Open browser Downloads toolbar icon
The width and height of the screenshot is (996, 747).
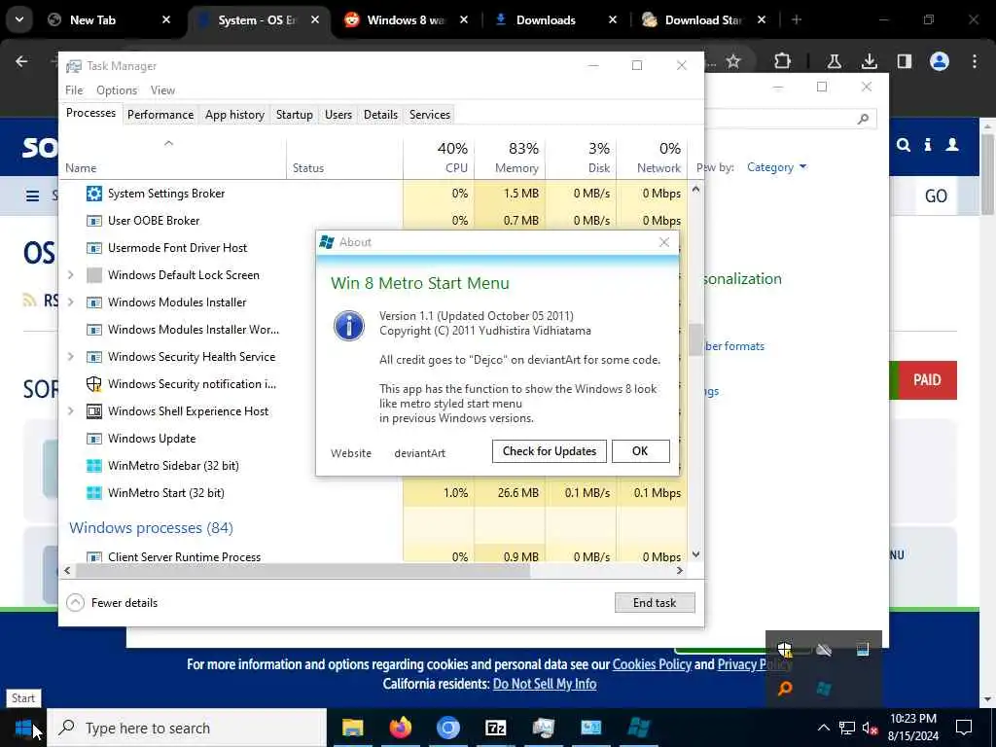pyautogui.click(x=869, y=61)
